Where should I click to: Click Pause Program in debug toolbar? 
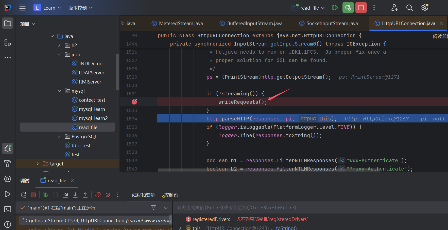click(56, 195)
